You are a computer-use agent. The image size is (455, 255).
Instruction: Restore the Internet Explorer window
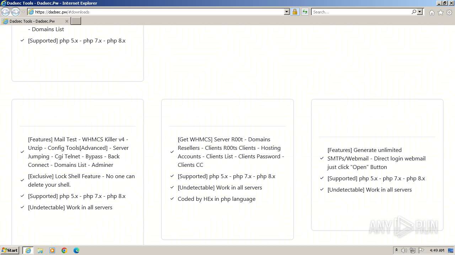click(444, 3)
